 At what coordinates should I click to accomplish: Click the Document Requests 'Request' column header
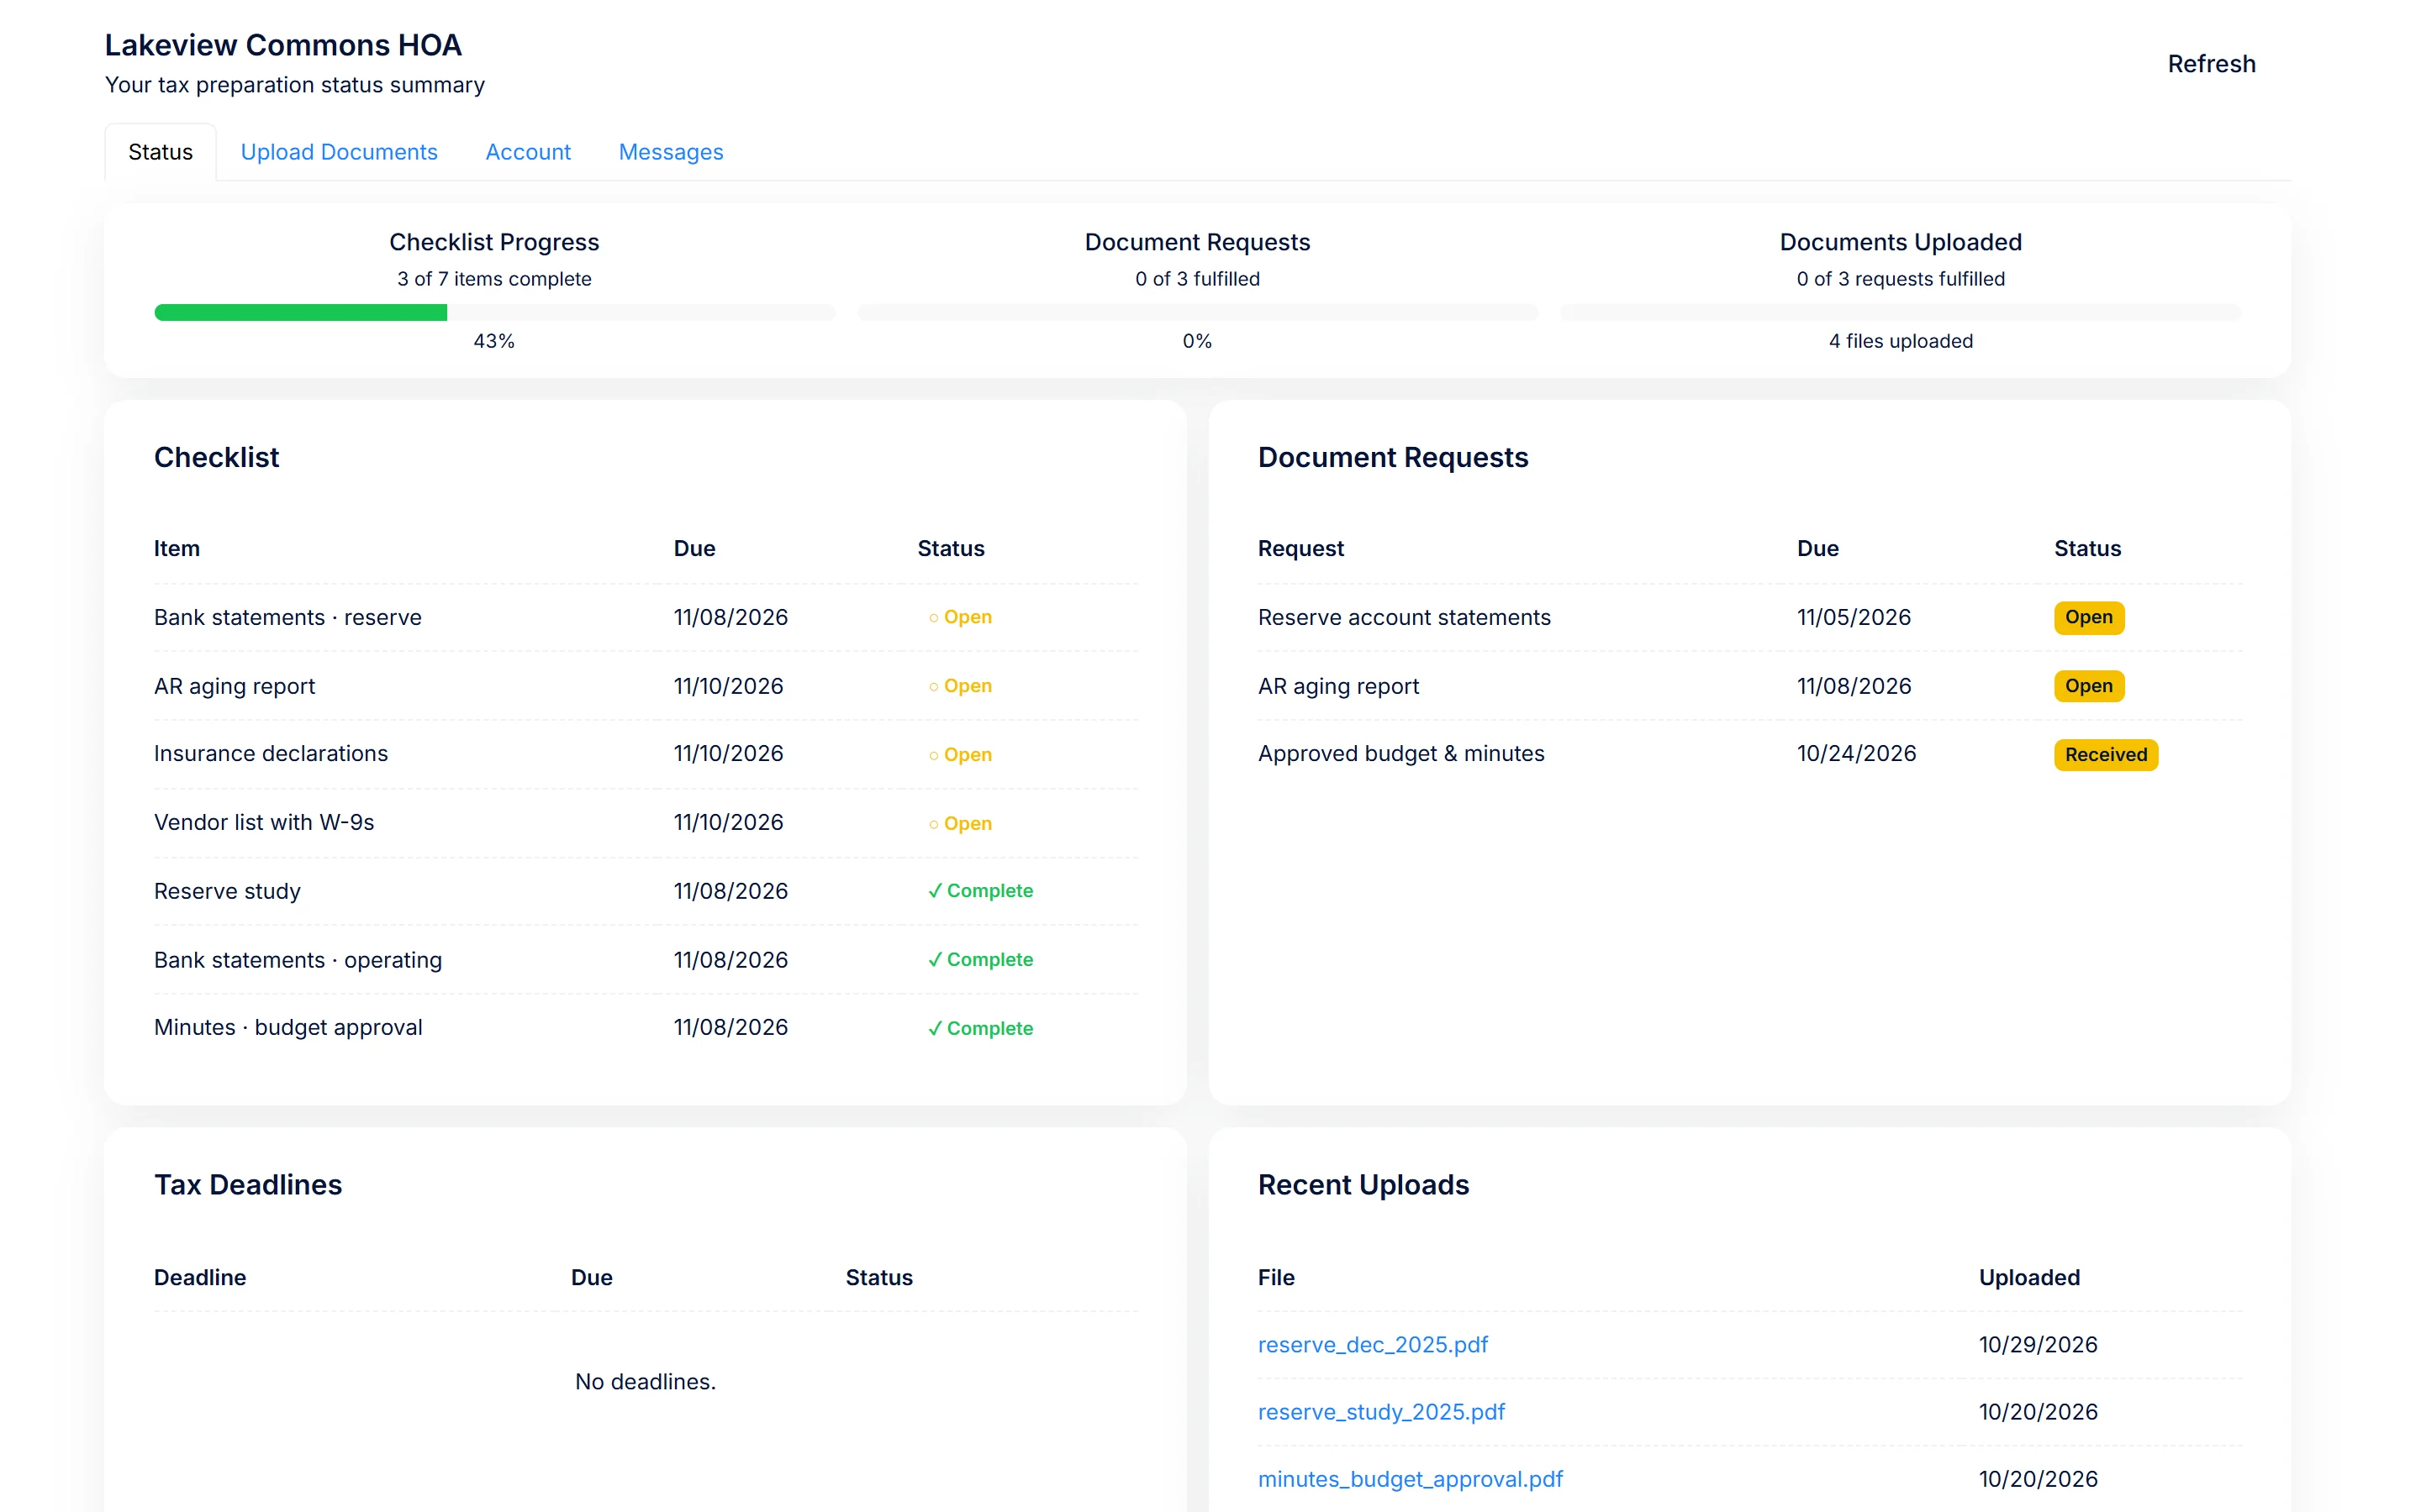[x=1300, y=548]
